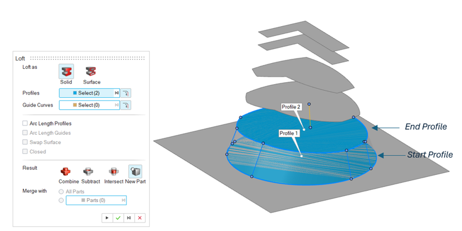
Task: Click the curve icon beside Profiles collector
Action: click(126, 93)
